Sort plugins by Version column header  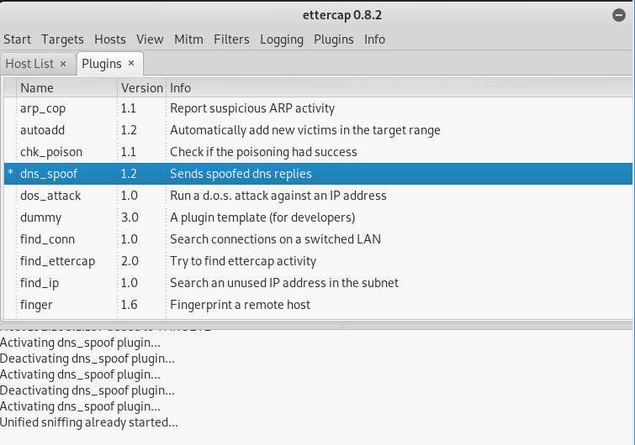tap(142, 87)
